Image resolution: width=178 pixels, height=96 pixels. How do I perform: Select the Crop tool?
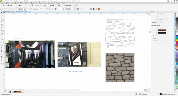coord(2,18)
